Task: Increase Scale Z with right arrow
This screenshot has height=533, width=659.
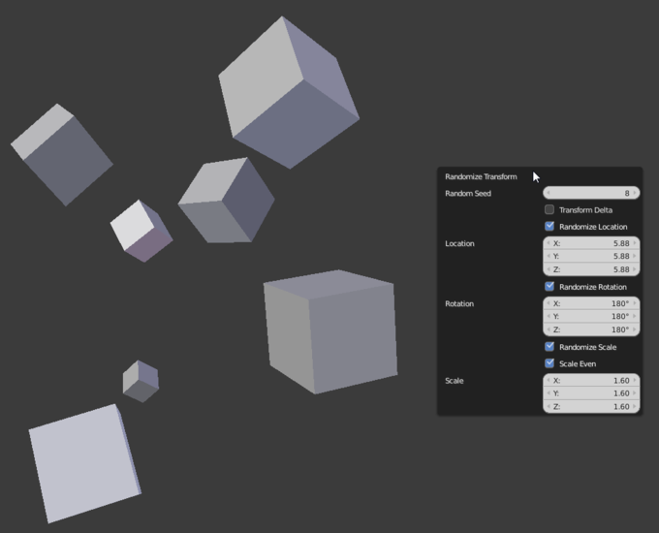Action: [x=635, y=406]
